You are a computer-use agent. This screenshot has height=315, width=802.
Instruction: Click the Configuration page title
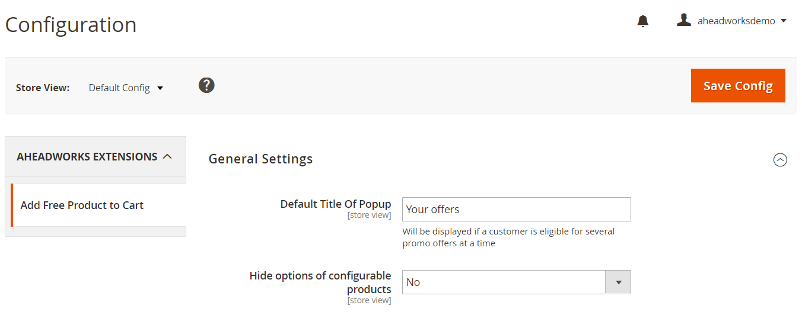pyautogui.click(x=71, y=25)
